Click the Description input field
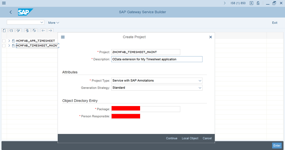Screen dimensions: 285x150 tap(157, 59)
